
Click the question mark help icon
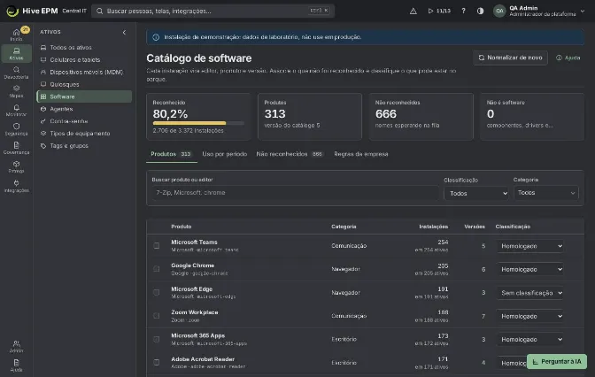tap(463, 11)
